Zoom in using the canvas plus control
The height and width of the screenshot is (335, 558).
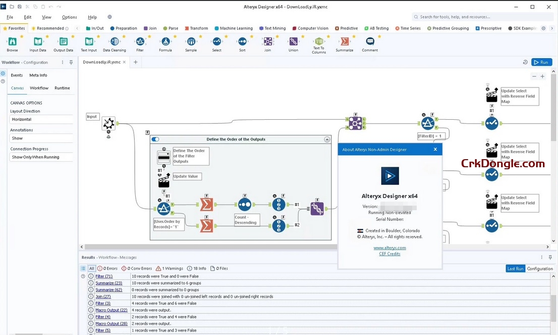543,76
